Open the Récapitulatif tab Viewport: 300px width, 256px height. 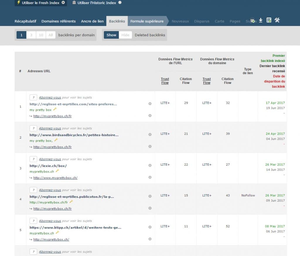(x=25, y=21)
